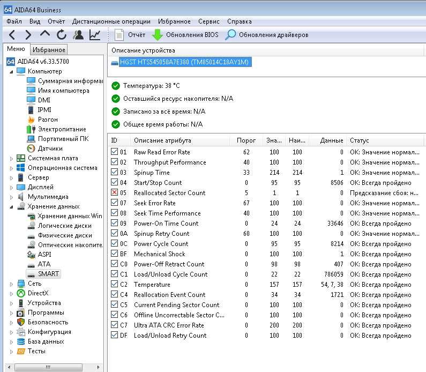Click the База данных database icon
Viewport: 426px width, 372px height.
pos(21,341)
